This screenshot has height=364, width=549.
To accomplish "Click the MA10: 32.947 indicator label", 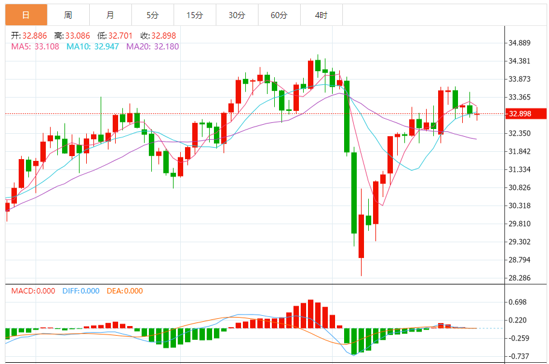I will (93, 46).
